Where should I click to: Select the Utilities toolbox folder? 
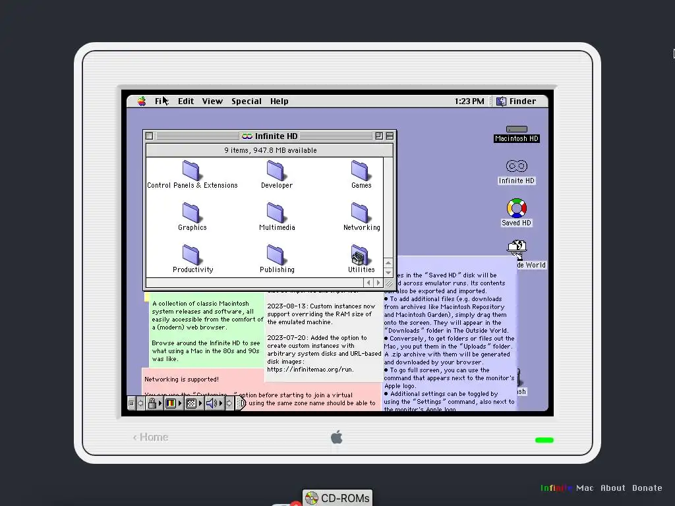360,255
